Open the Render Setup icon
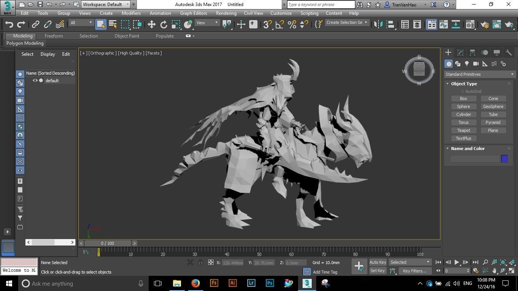Image resolution: width=518 pixels, height=291 pixels. (485, 24)
